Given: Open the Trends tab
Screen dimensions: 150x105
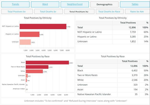Looking at the screenshot, I should coord(15,4).
